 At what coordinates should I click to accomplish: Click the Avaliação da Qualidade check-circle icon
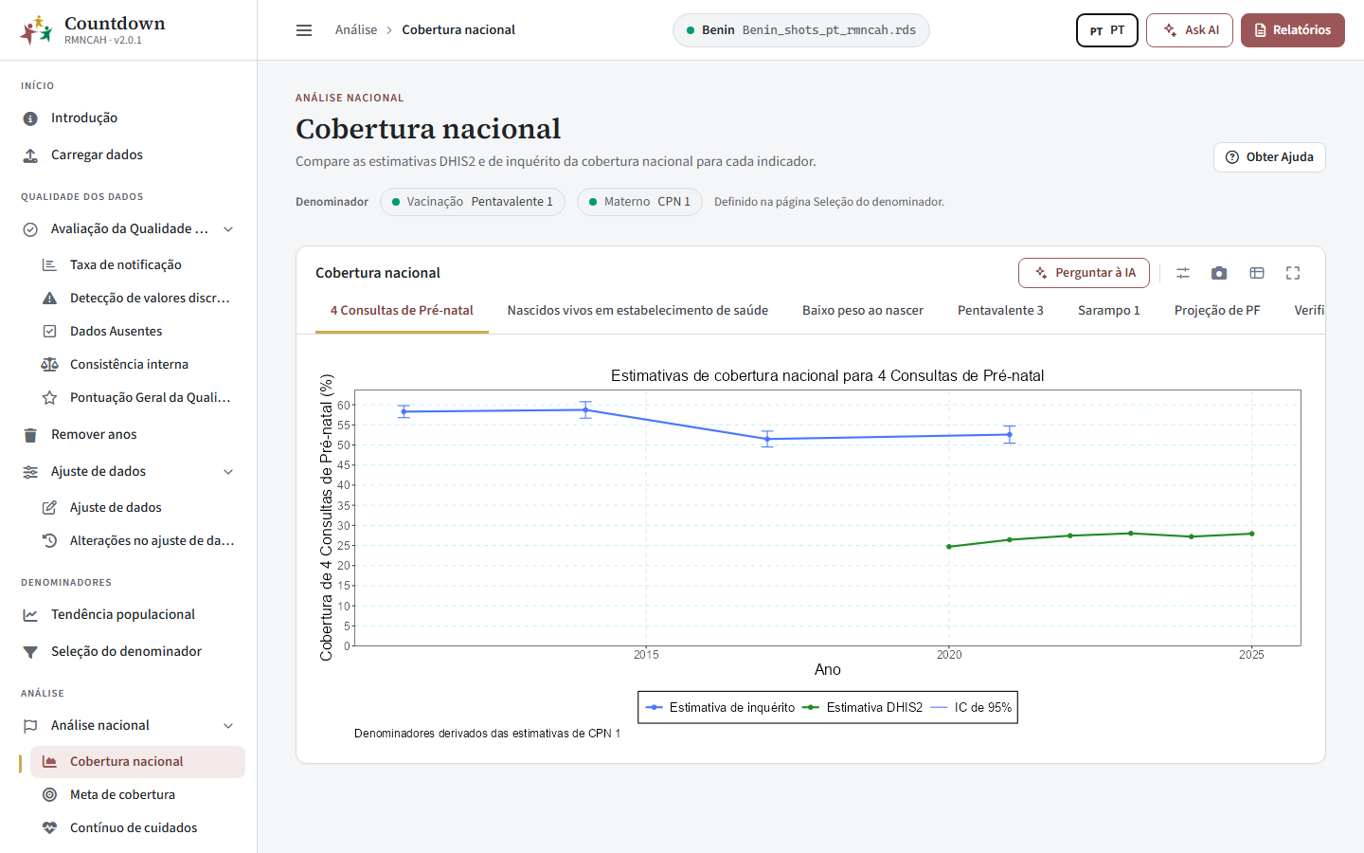coord(30,229)
